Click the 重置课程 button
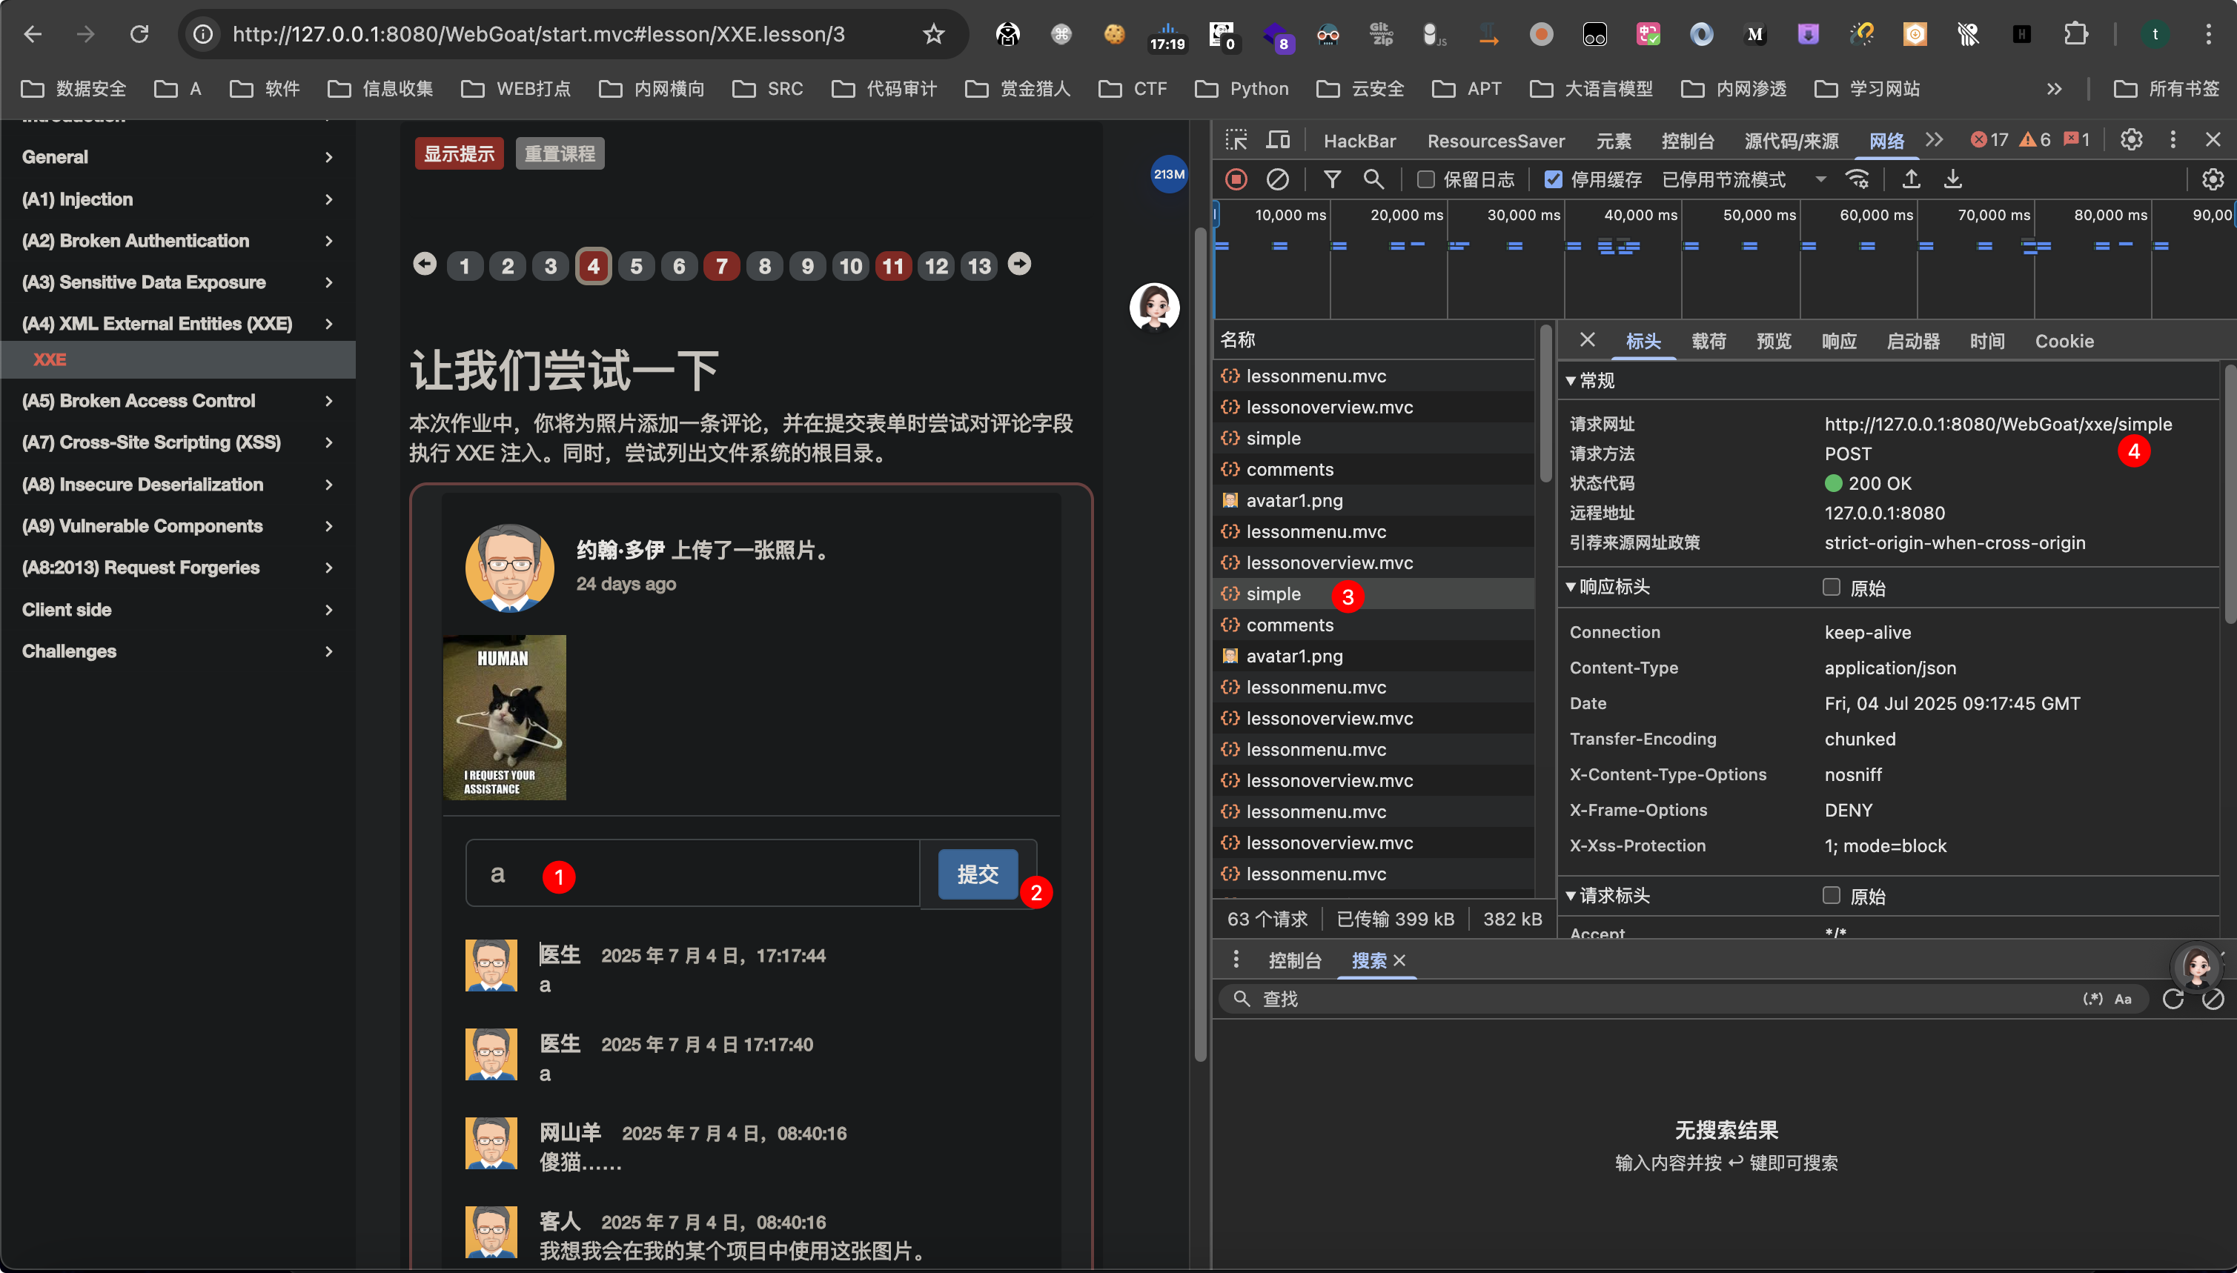This screenshot has width=2237, height=1273. coord(560,154)
